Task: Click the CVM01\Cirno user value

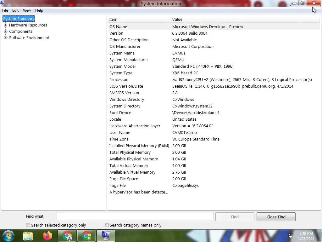Action: click(x=184, y=133)
